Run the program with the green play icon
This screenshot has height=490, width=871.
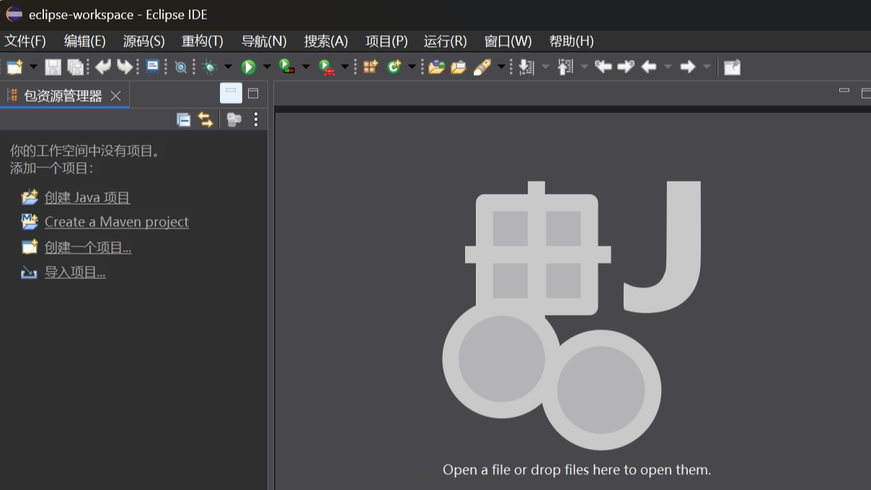tap(248, 67)
